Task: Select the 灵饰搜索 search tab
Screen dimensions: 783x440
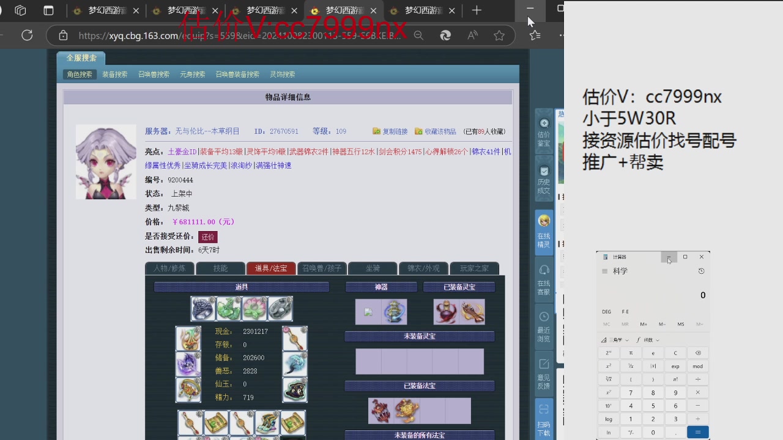Action: 283,74
